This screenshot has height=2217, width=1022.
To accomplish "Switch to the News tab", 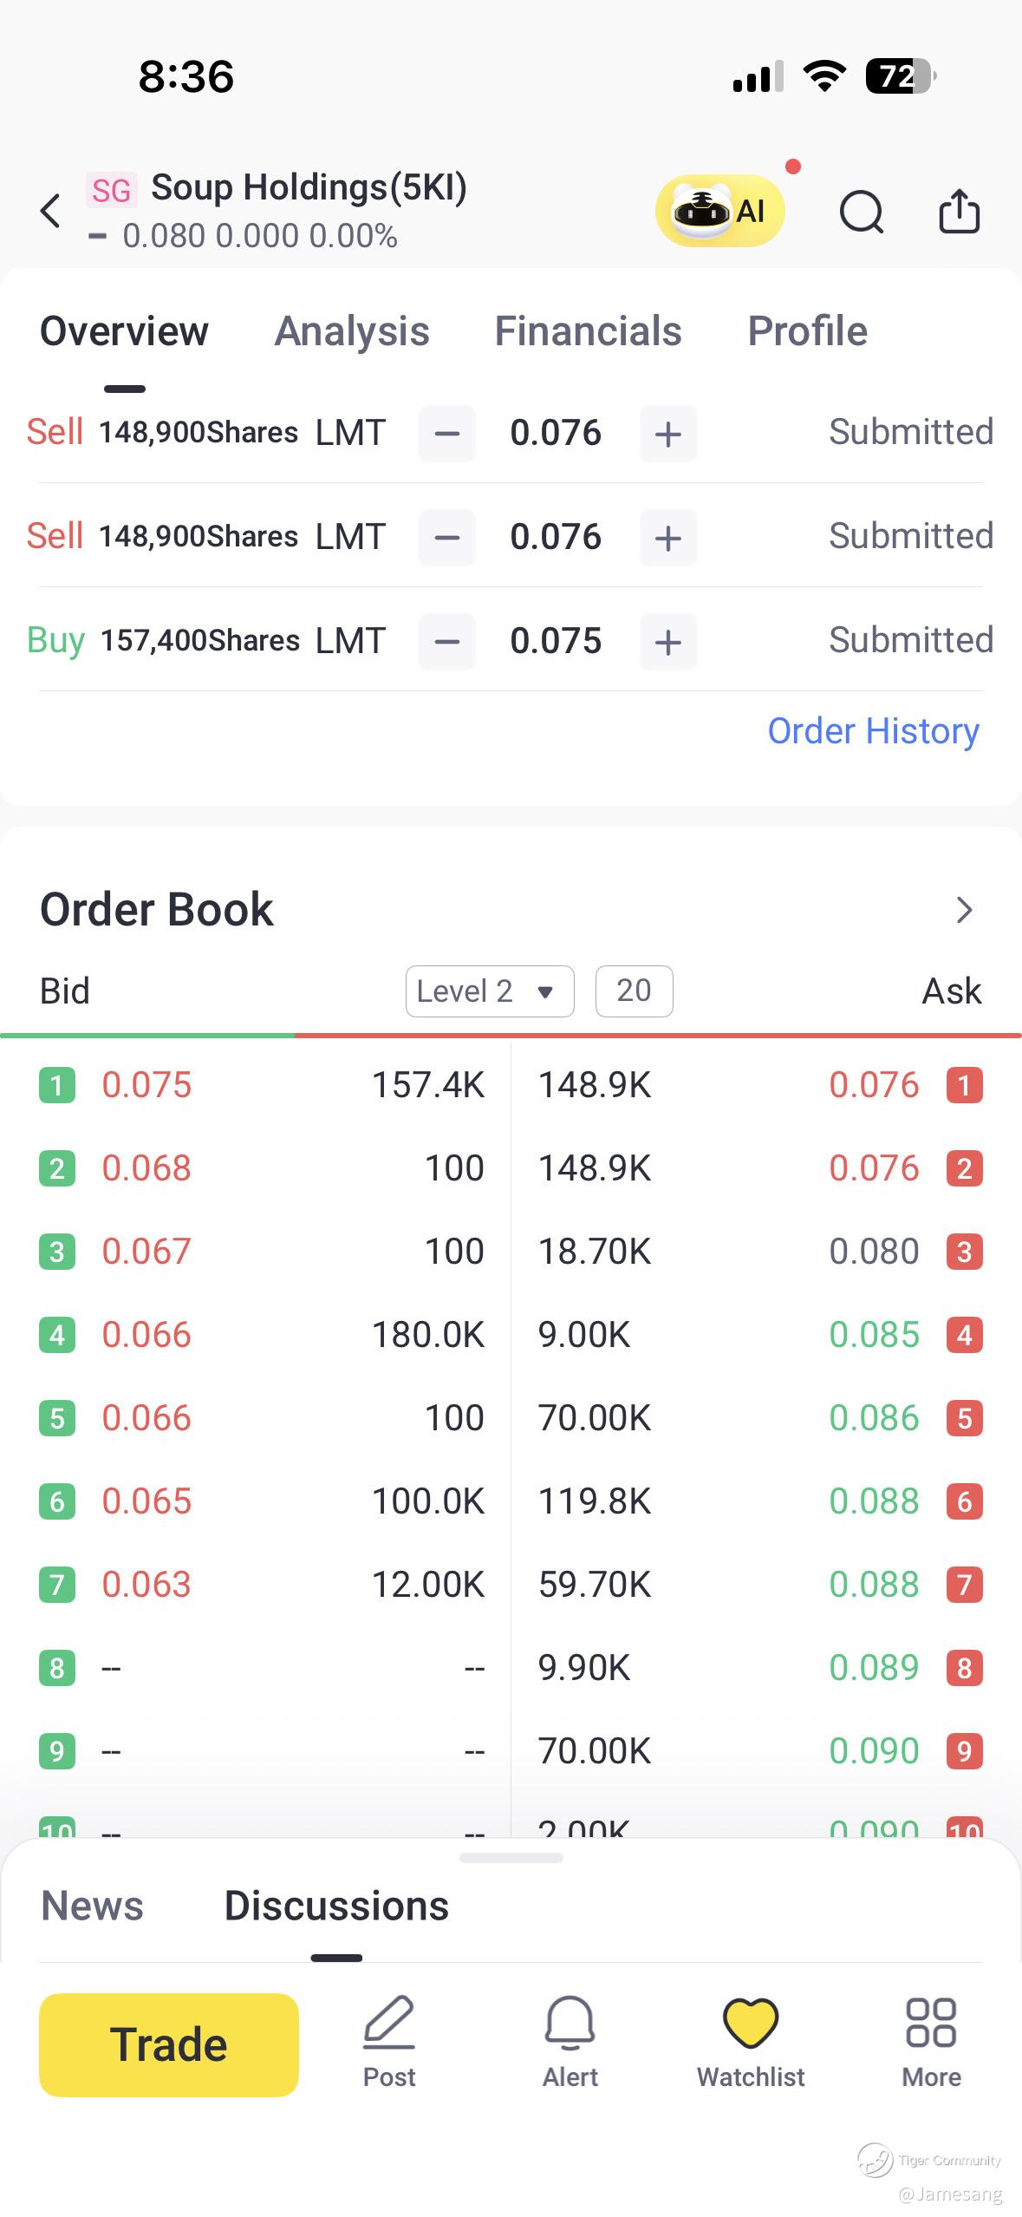I will click(x=93, y=1906).
